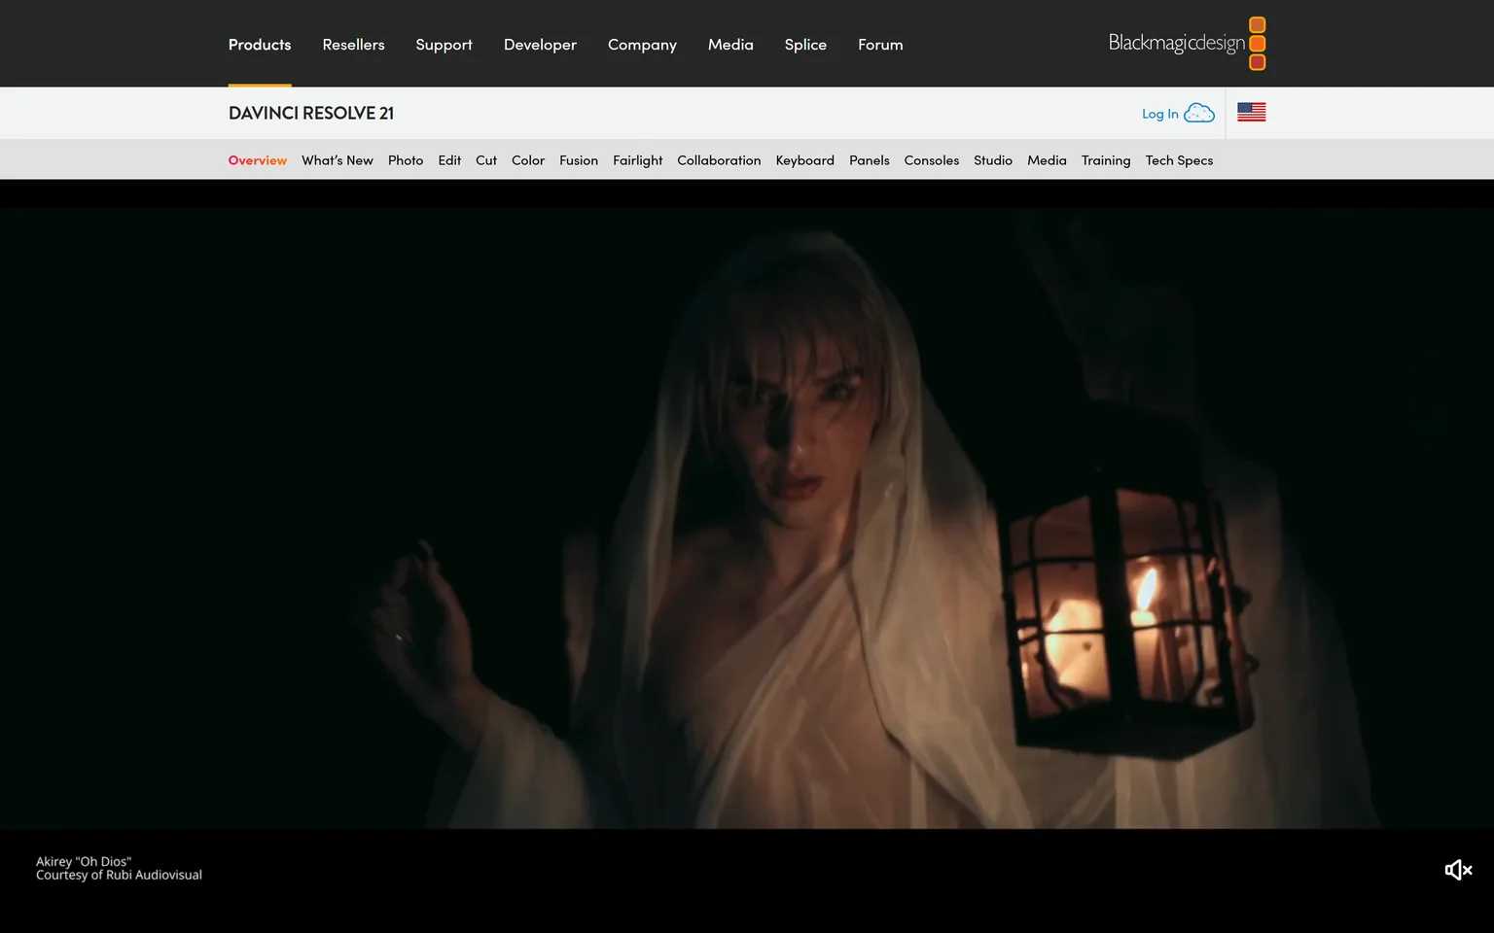This screenshot has height=933, width=1494.
Task: Go to the Edit tab
Action: 449,160
